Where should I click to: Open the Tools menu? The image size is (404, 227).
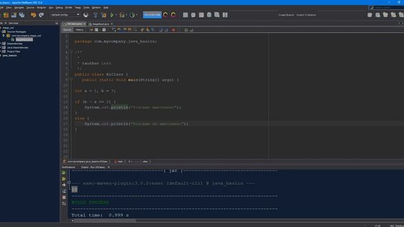pos(86,8)
